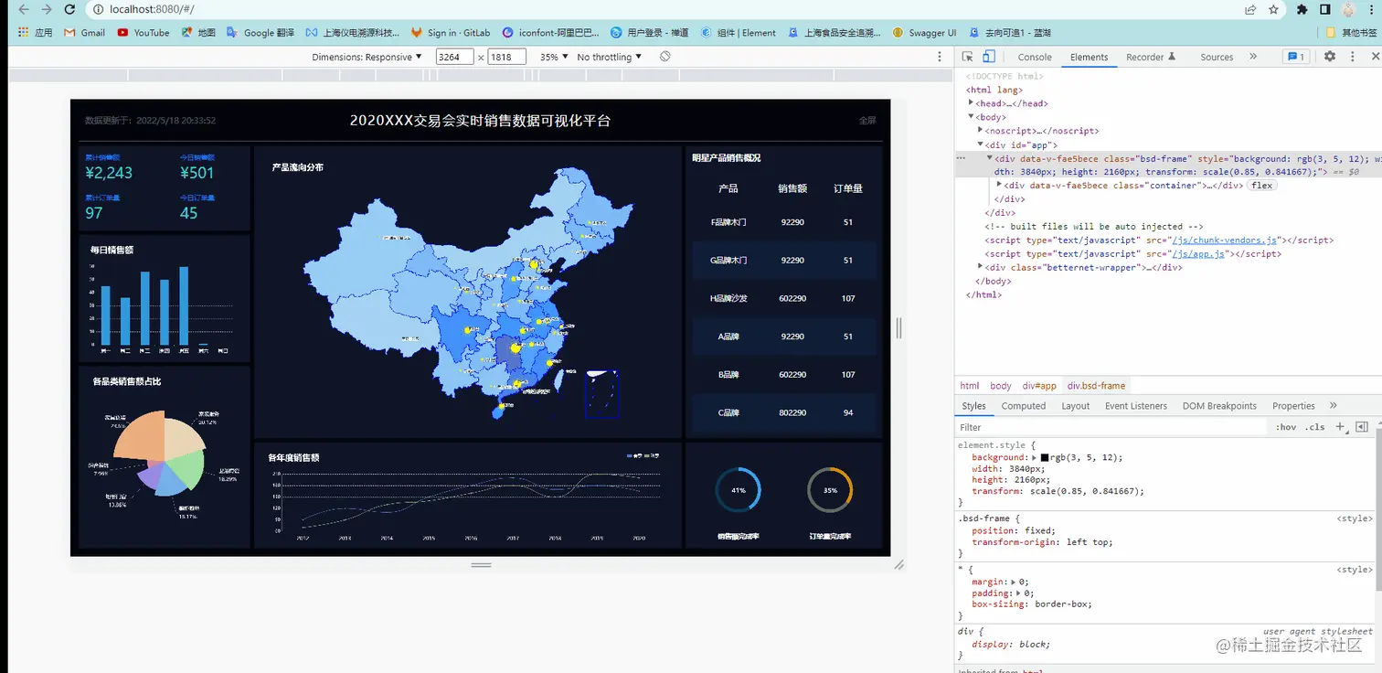Expand the head node
Viewport: 1382px width, 673px height.
point(971,103)
